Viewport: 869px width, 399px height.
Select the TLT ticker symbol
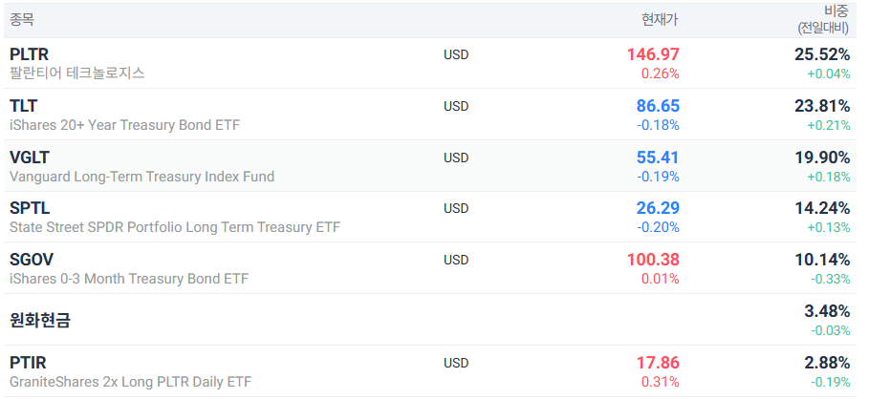(x=23, y=106)
